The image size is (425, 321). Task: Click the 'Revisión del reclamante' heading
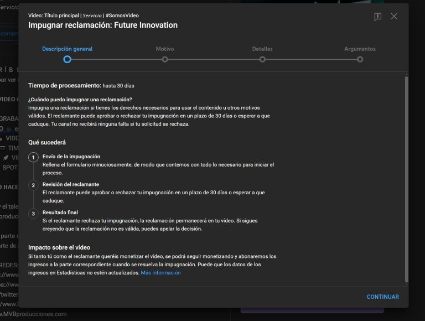[71, 184]
